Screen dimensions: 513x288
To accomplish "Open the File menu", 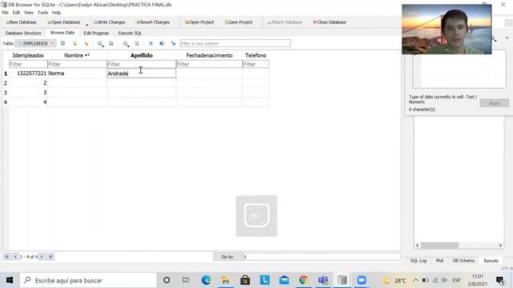I will tap(6, 13).
